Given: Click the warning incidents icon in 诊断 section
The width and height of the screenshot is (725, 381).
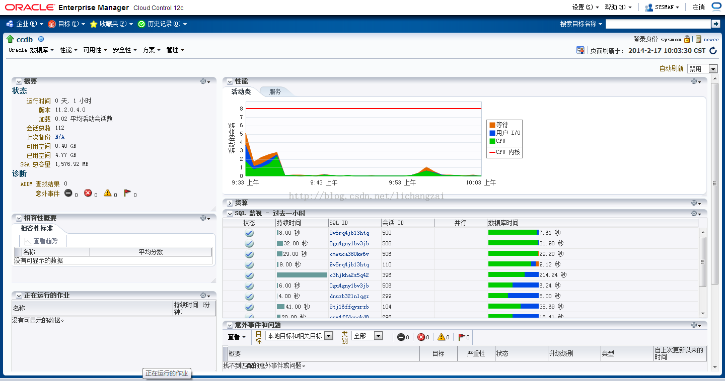Looking at the screenshot, I should coord(108,193).
